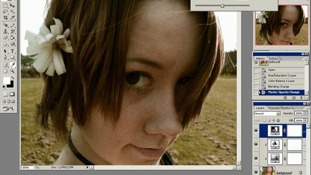Open document status bar arrow menu
Image resolution: width=311 pixels, height=175 pixels.
(x=87, y=167)
